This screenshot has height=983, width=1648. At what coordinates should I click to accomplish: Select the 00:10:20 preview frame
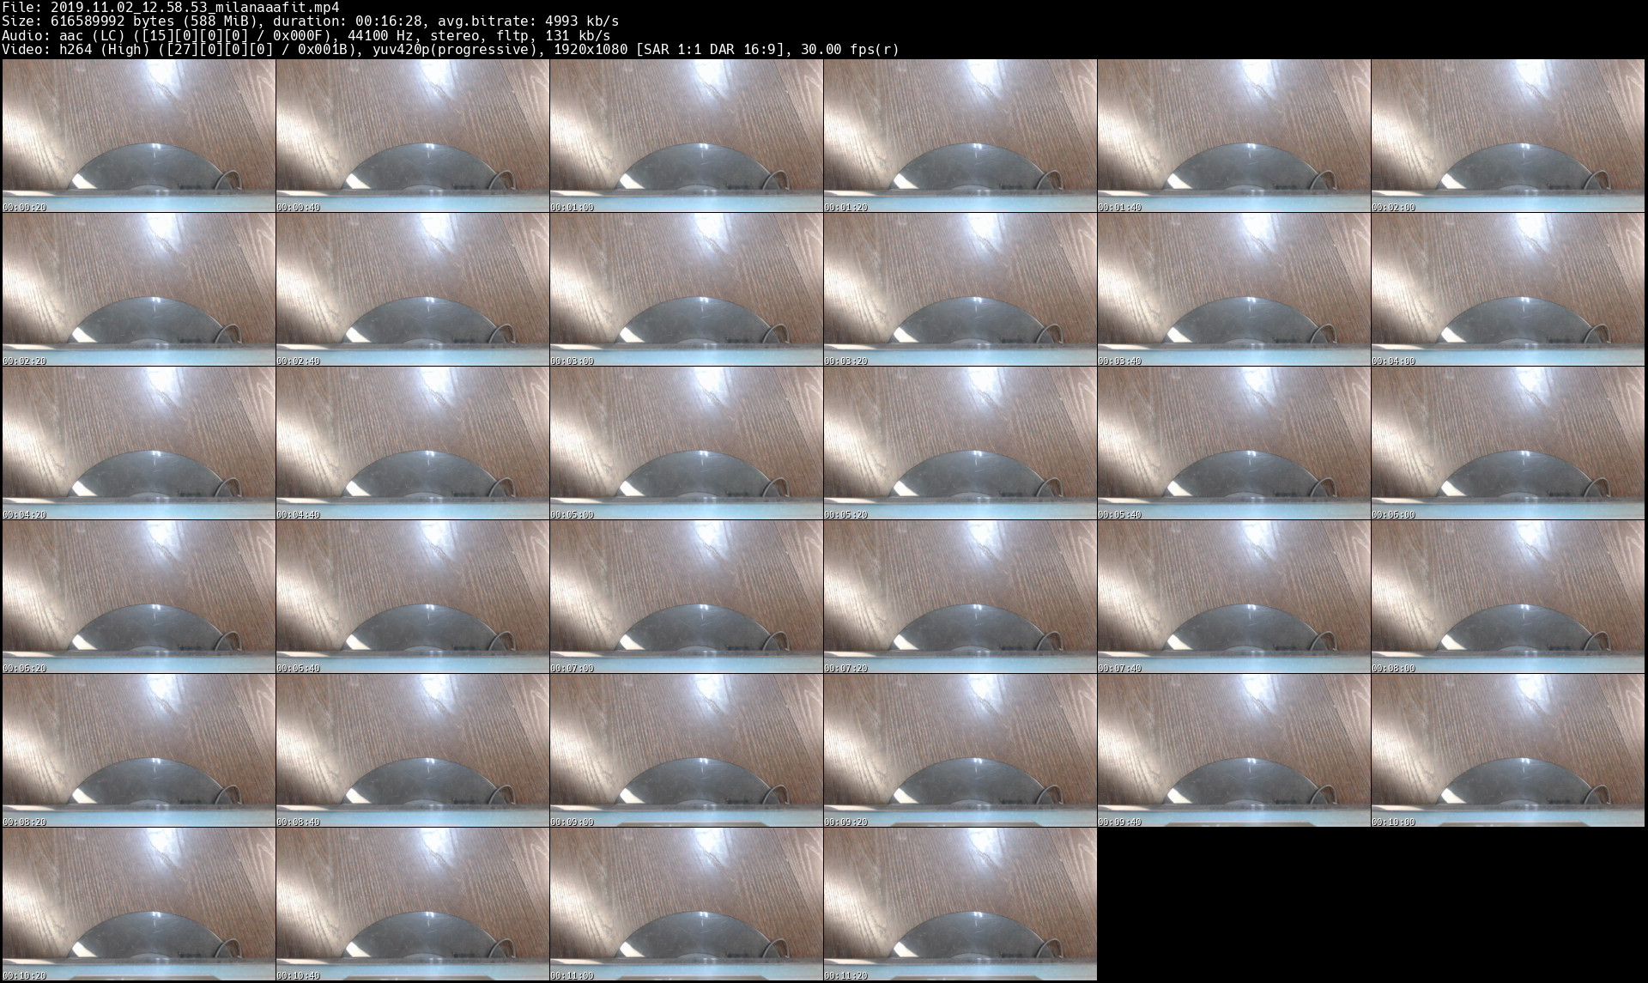point(138,904)
